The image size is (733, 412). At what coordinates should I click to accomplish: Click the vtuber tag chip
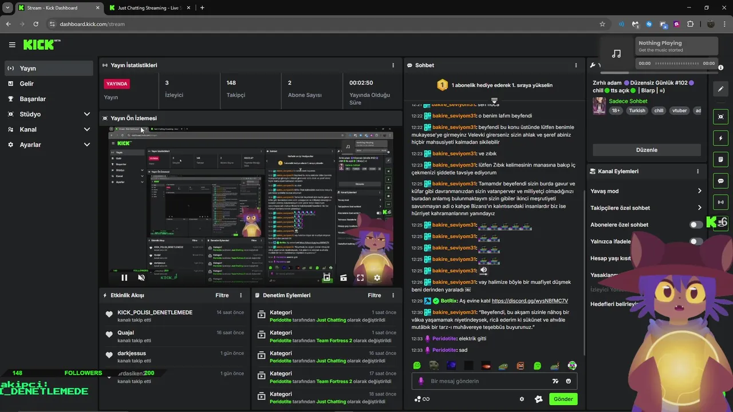(x=680, y=111)
